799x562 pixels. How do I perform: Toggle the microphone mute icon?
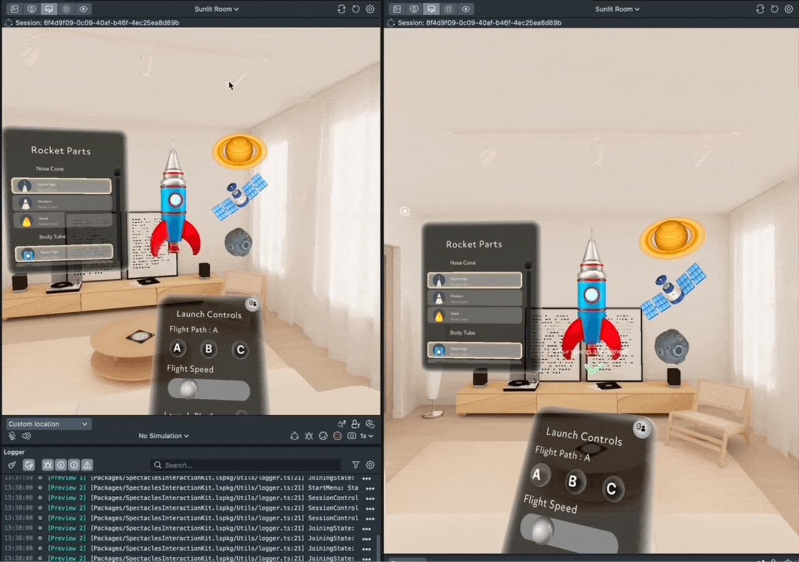pyautogui.click(x=12, y=436)
